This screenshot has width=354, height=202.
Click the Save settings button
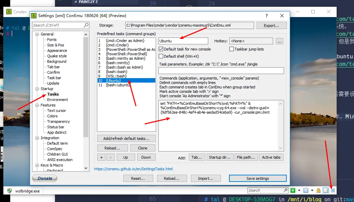click(x=258, y=178)
